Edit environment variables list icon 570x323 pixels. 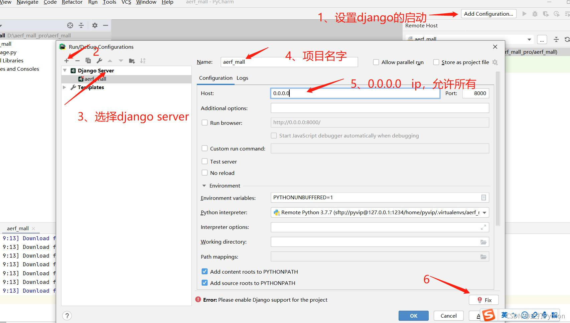[483, 198]
